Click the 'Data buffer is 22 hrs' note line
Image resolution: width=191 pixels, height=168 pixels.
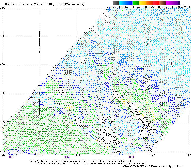click(91, 164)
